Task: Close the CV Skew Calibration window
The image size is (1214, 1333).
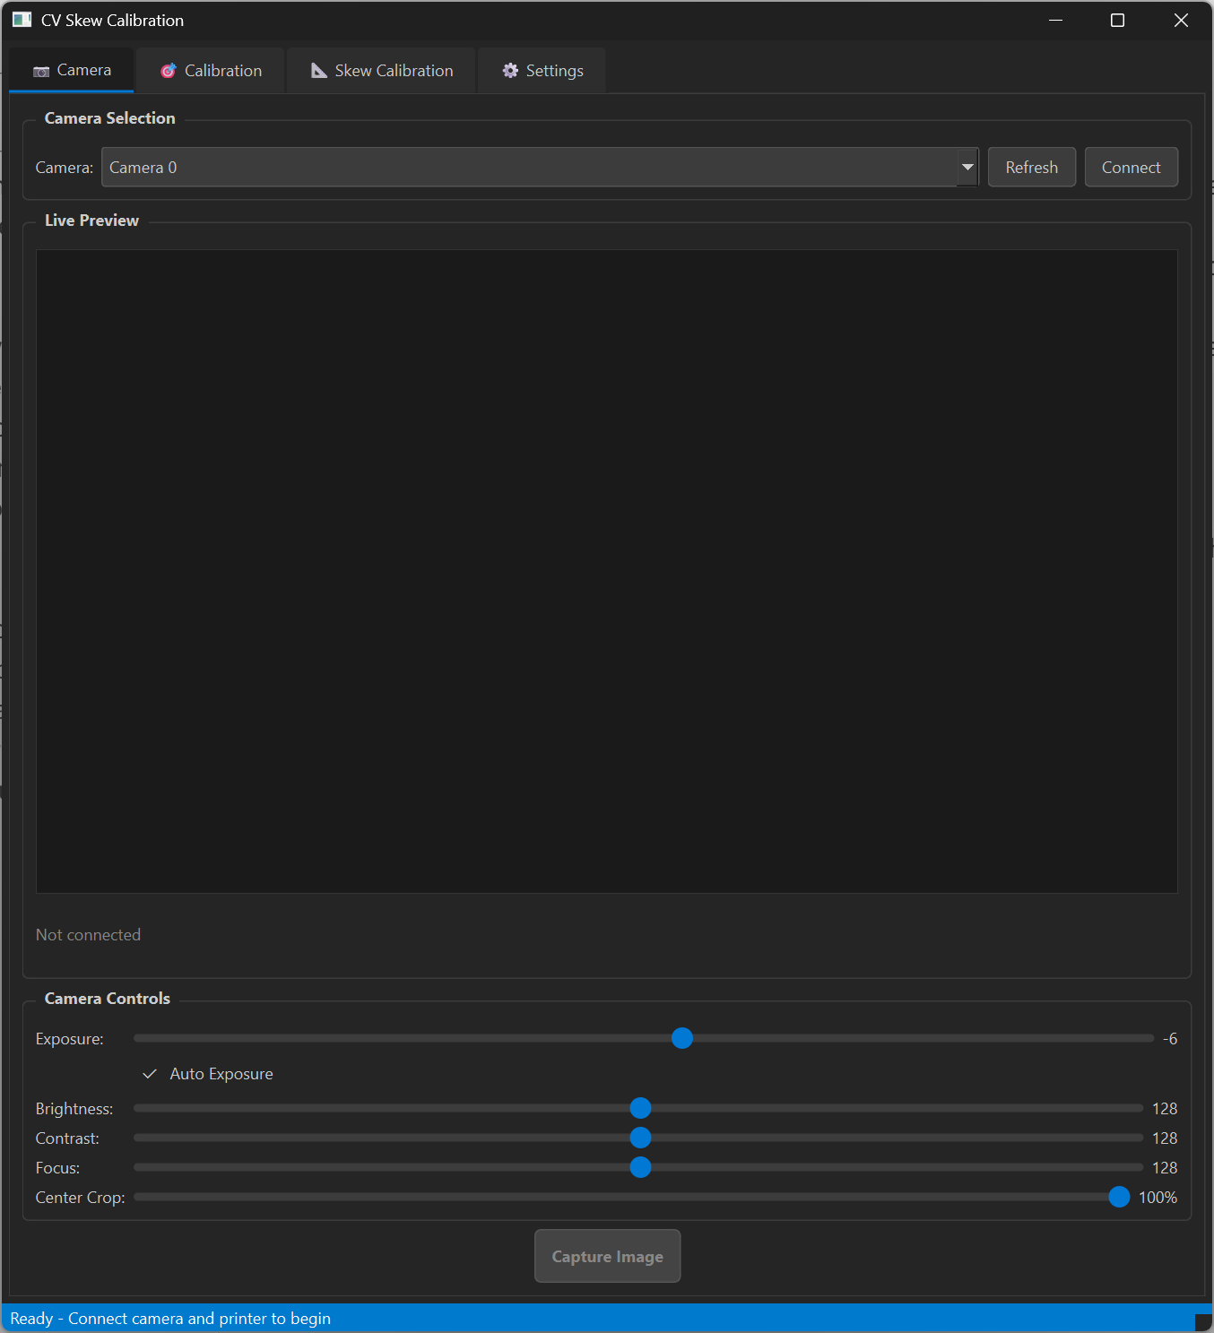Action: coord(1181,20)
